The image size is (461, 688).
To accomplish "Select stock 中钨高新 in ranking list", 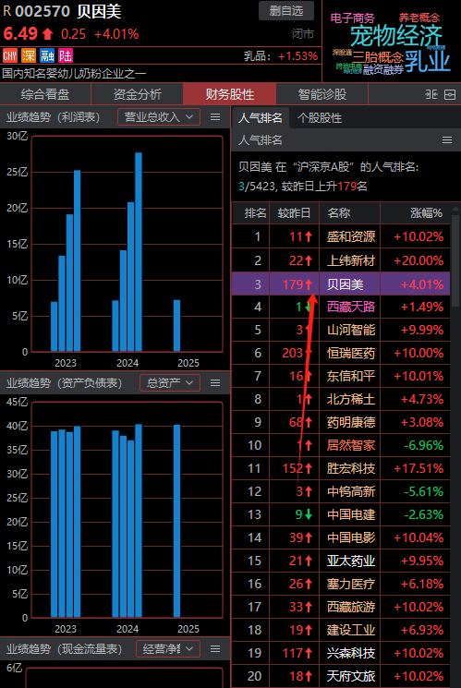I will (351, 491).
